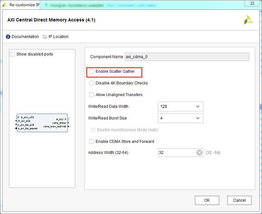Toggle Show disabled ports checkbox
The width and height of the screenshot is (262, 214).
click(12, 54)
